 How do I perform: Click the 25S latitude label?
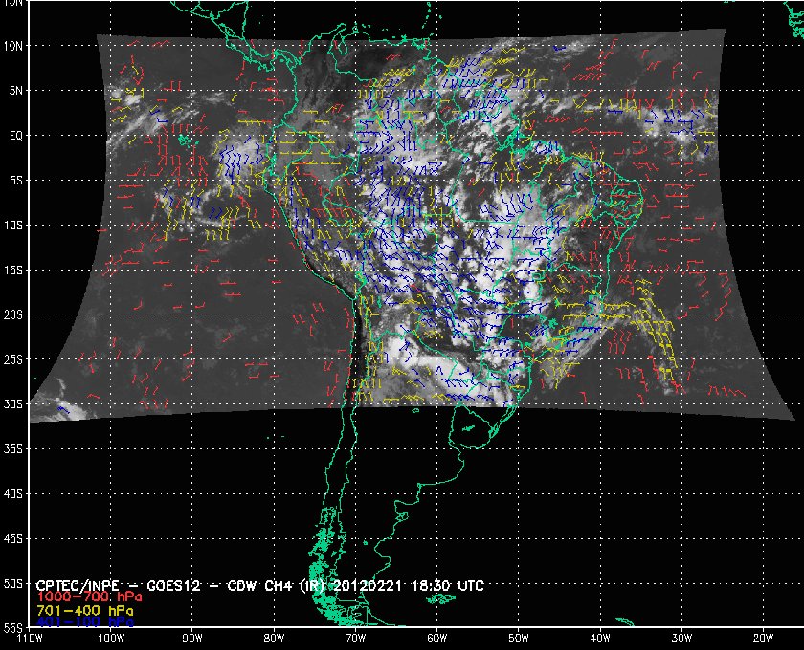click(x=13, y=359)
